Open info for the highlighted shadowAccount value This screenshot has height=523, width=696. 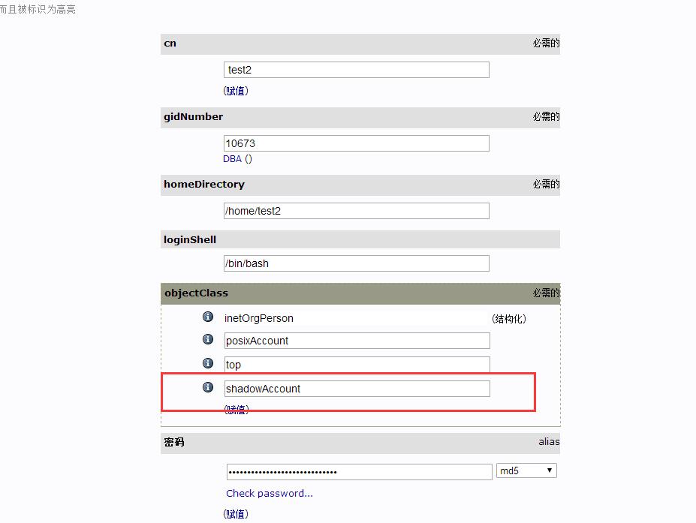click(x=208, y=388)
